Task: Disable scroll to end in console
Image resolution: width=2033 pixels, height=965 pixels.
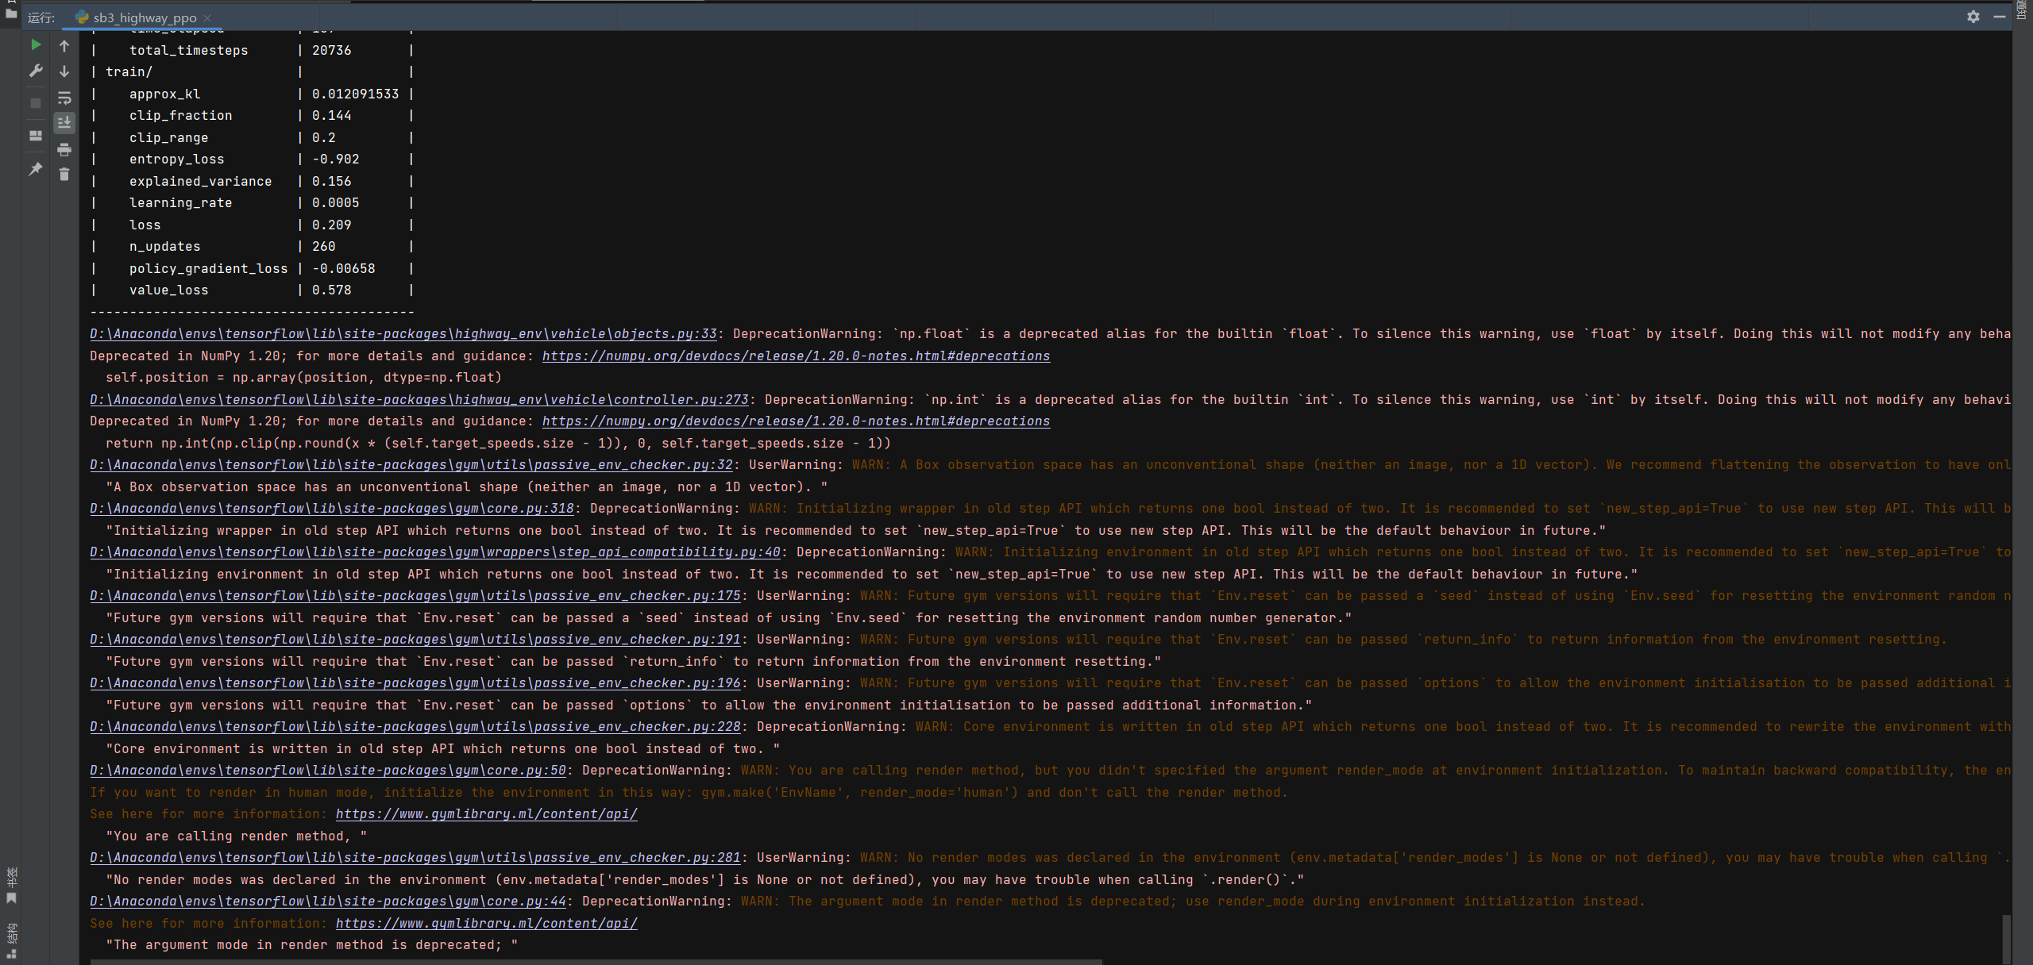Action: (x=64, y=122)
